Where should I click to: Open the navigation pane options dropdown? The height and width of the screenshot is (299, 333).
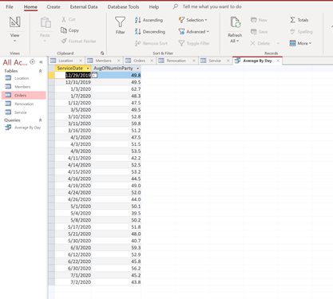[33, 62]
